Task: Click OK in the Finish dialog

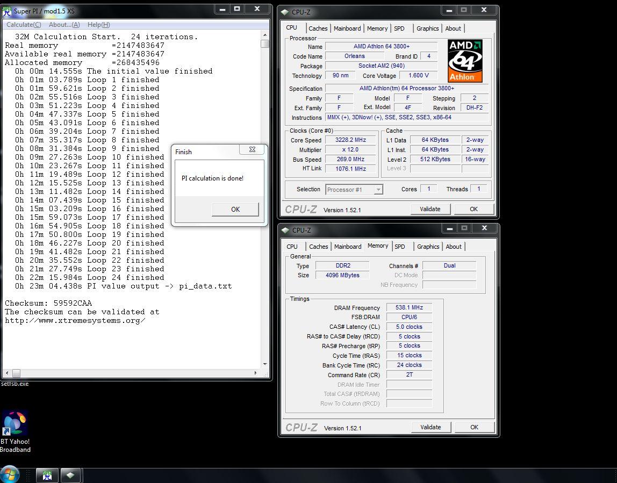Action: (x=235, y=209)
